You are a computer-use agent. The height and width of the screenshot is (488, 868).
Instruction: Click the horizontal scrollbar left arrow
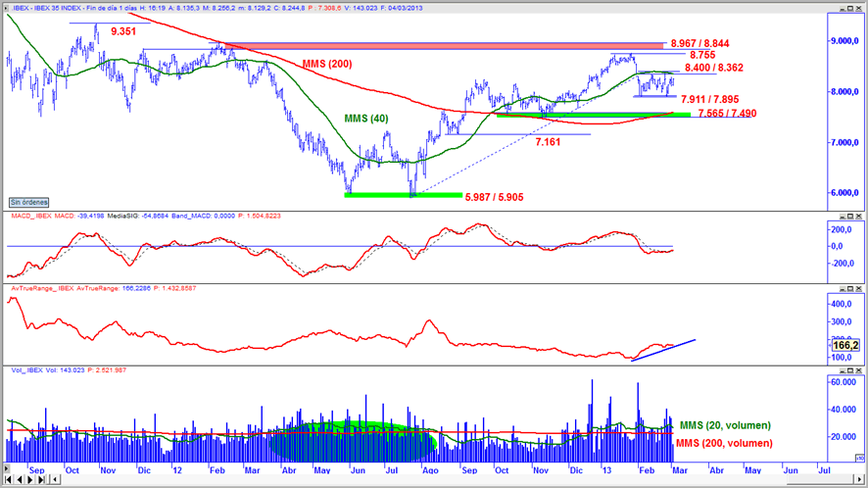(x=54, y=479)
